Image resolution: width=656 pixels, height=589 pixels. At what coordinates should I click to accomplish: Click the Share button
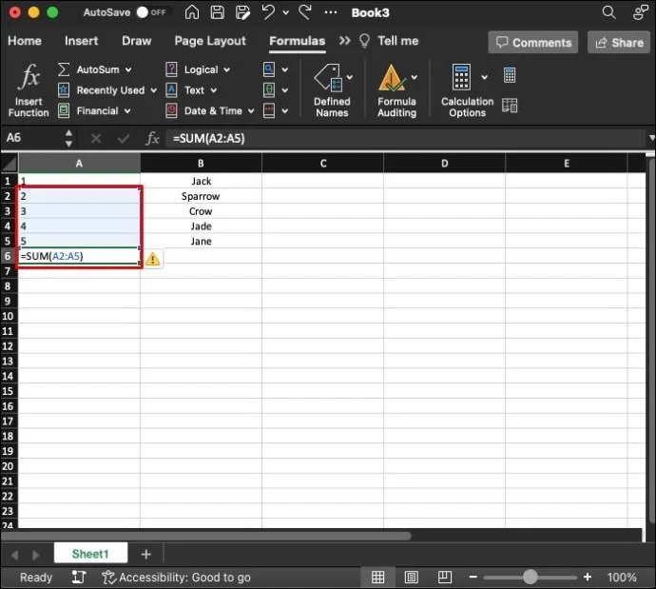click(618, 42)
